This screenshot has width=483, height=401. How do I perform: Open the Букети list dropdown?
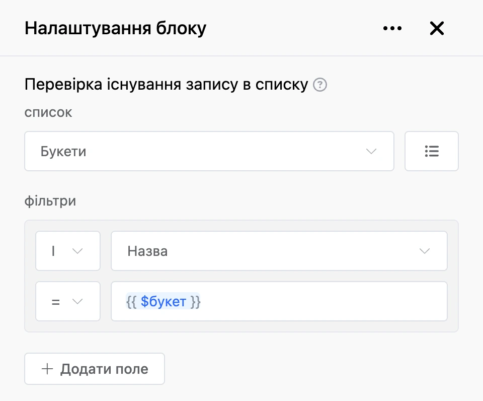(x=209, y=151)
